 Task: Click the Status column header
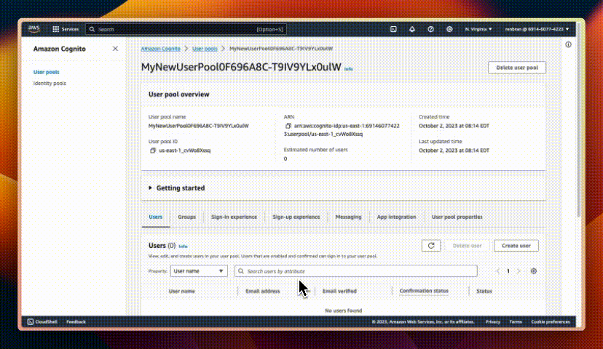(x=484, y=291)
